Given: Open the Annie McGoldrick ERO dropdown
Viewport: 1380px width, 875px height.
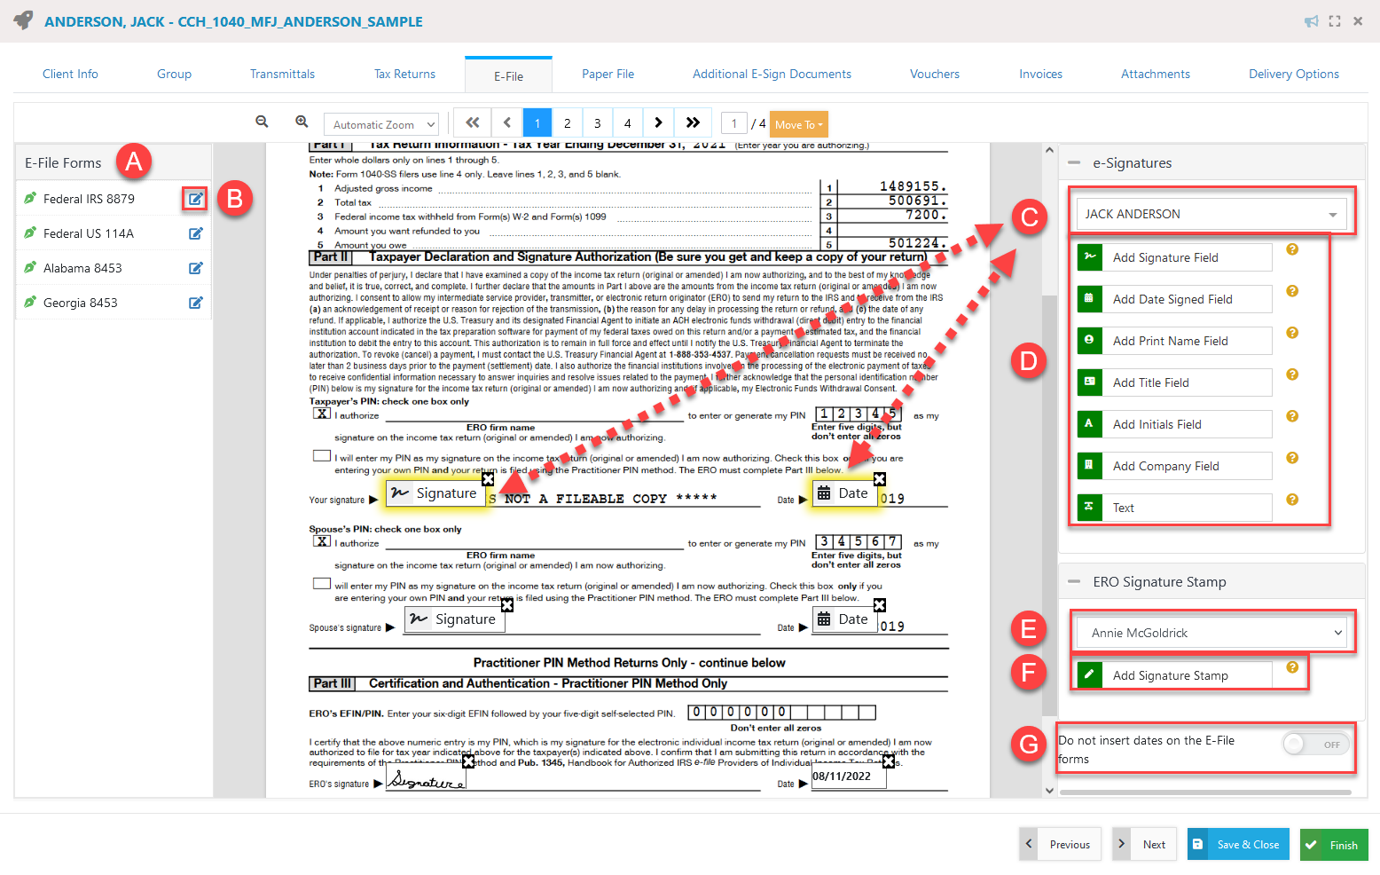Looking at the screenshot, I should (x=1211, y=632).
